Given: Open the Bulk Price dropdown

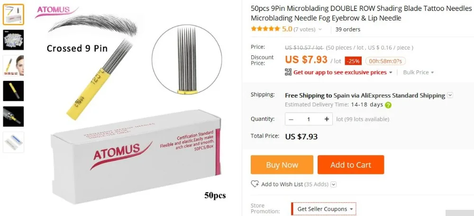Looking at the screenshot, I should (x=419, y=72).
